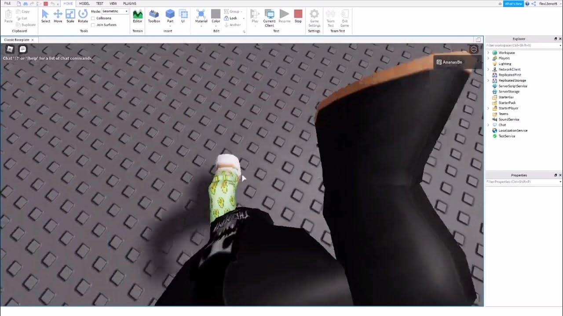Click the viewport more-options ellipsis icon
563x316 pixels.
(x=474, y=49)
